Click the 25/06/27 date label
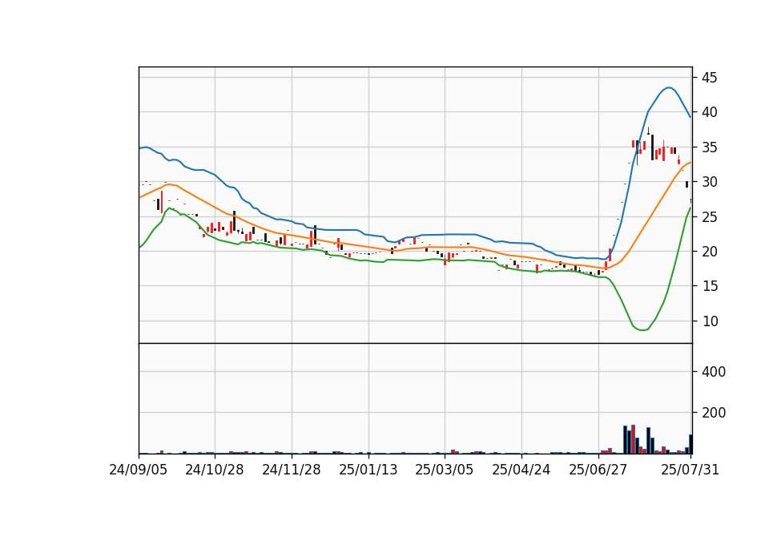Screen dimensions: 769x553 coord(598,470)
